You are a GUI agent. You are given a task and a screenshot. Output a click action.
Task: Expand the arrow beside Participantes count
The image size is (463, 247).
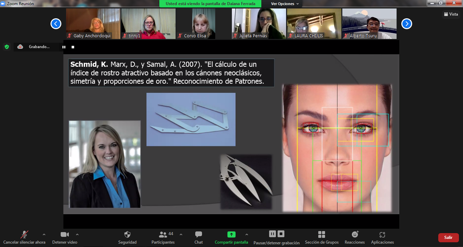[181, 234]
